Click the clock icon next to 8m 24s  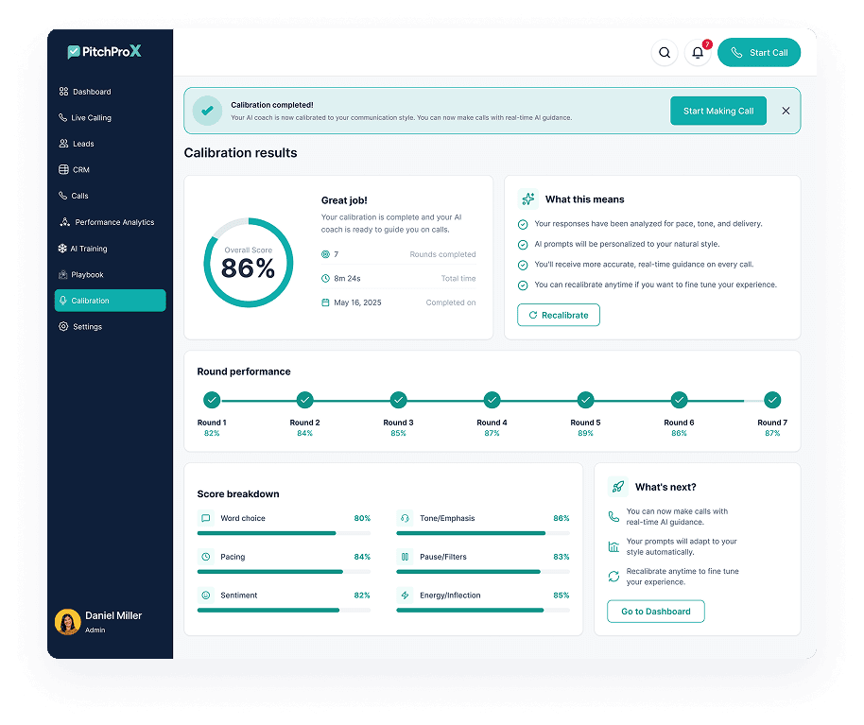(x=325, y=278)
